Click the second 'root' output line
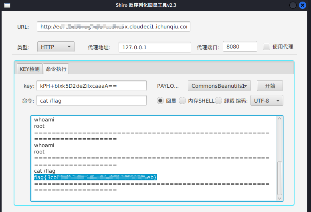 click(39, 152)
